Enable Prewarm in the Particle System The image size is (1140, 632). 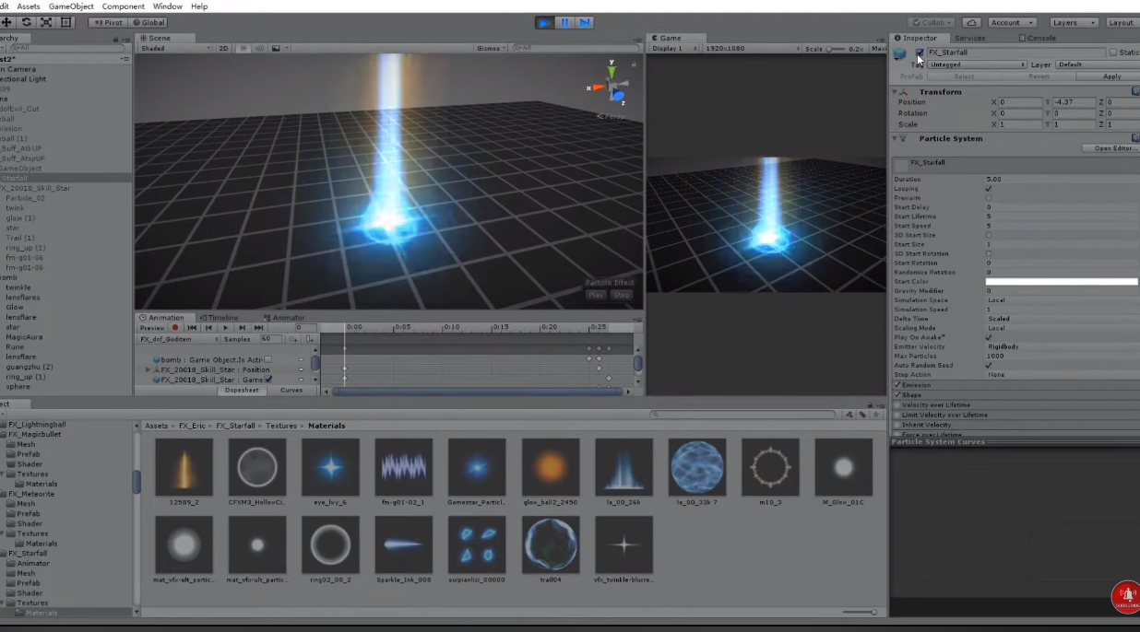tap(988, 198)
